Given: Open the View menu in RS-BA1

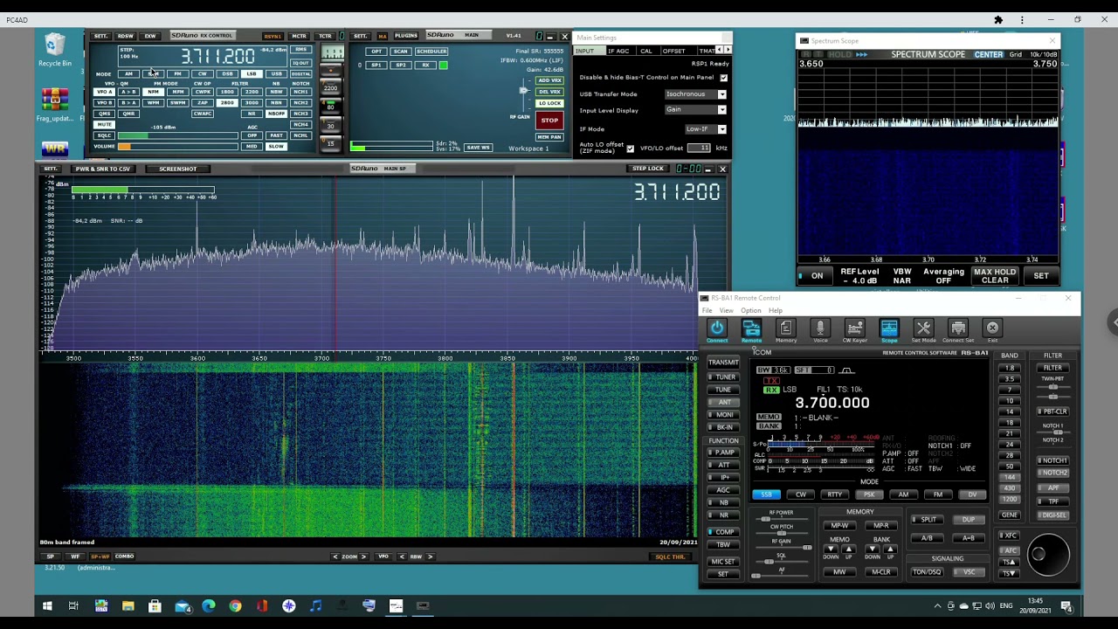Looking at the screenshot, I should (x=726, y=311).
